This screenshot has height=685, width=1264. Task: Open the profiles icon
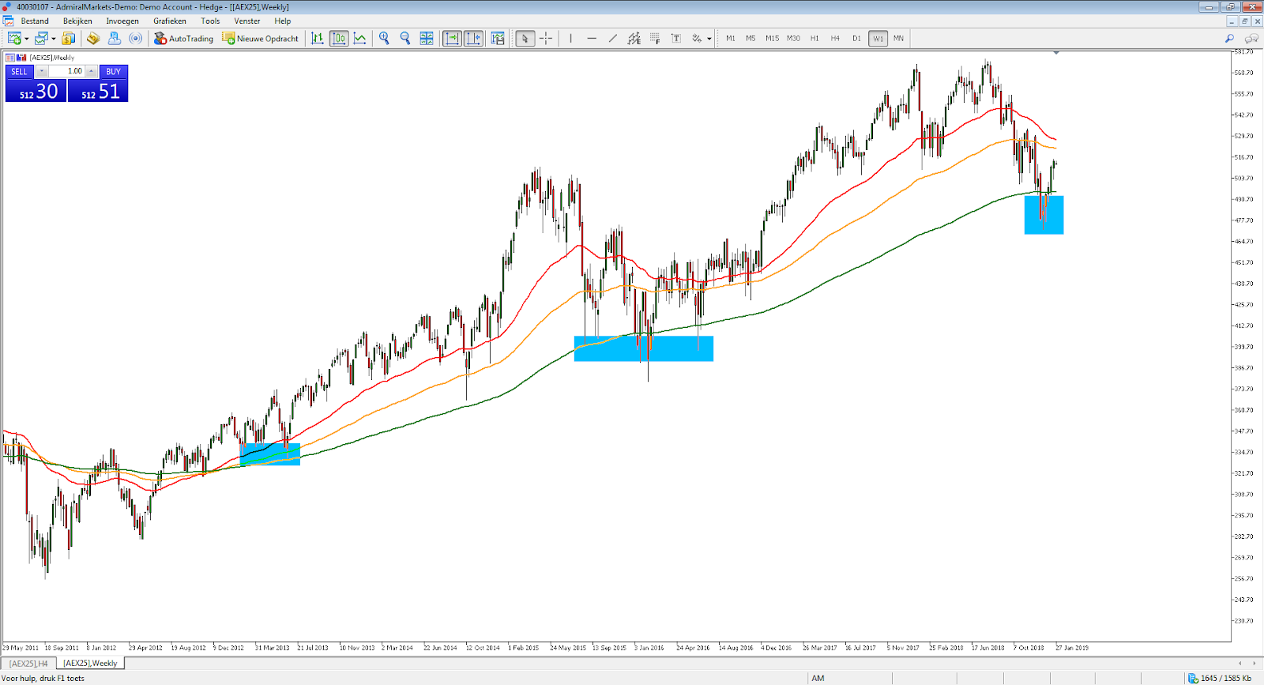coord(41,38)
